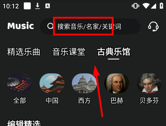Switch to the 音乐课堂 tab
The image size is (166, 126).
tap(69, 52)
